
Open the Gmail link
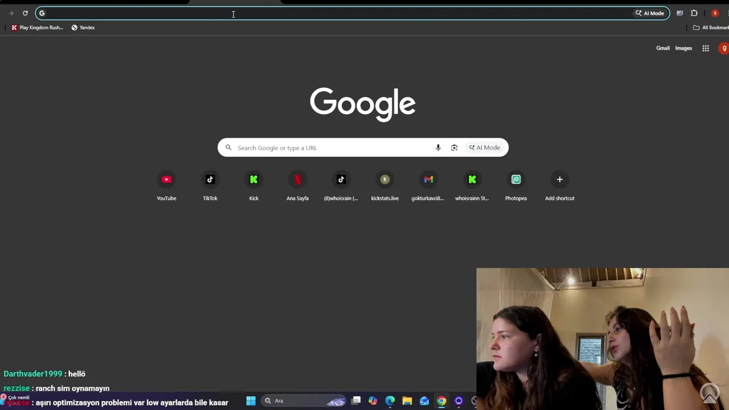[x=663, y=48]
